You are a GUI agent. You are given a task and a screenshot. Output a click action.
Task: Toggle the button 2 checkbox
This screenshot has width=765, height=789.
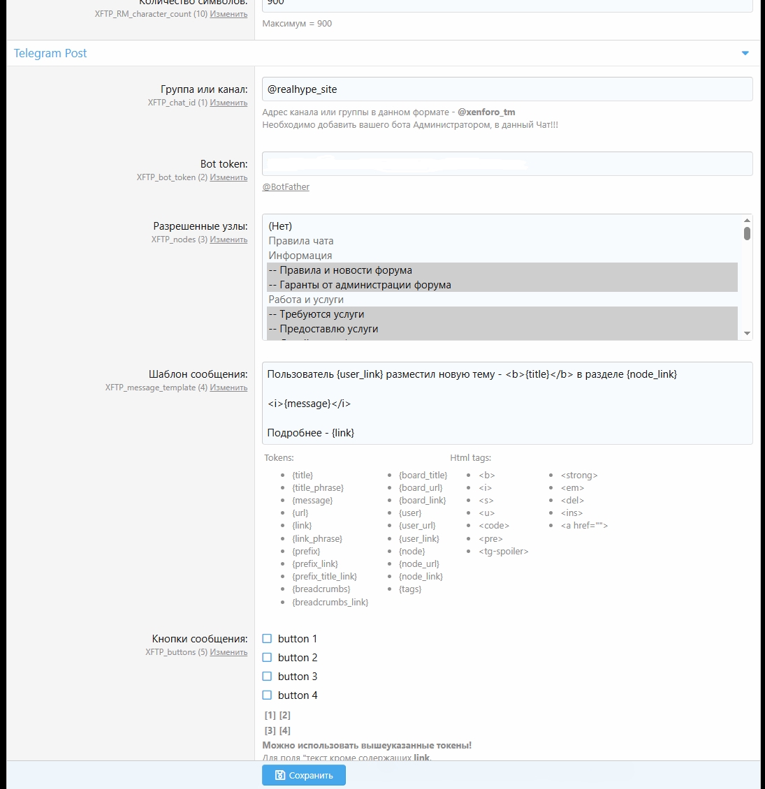click(x=267, y=657)
